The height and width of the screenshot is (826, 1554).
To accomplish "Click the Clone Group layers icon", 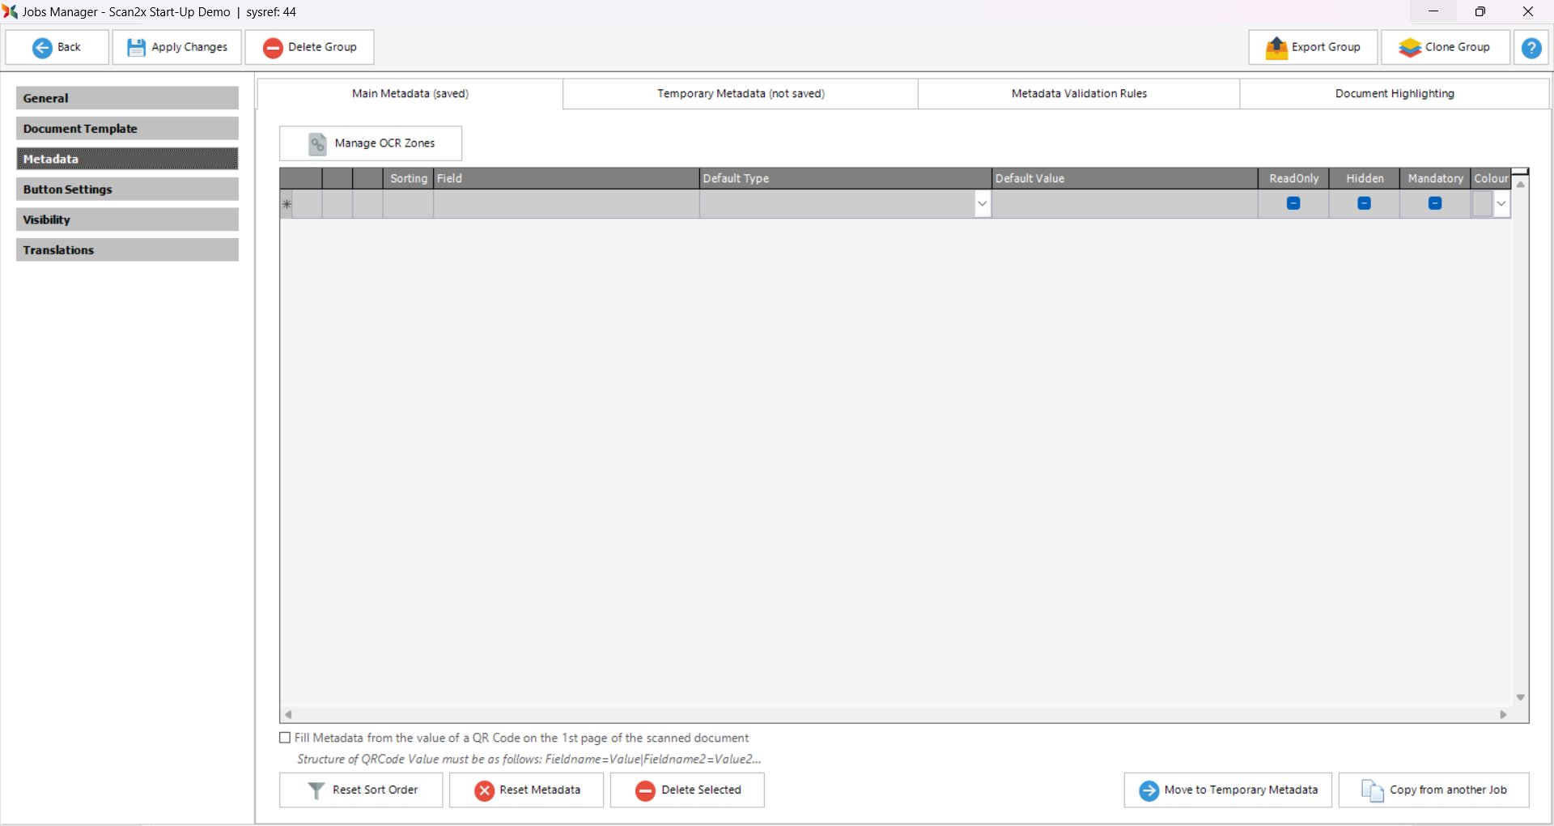I will [x=1409, y=48].
